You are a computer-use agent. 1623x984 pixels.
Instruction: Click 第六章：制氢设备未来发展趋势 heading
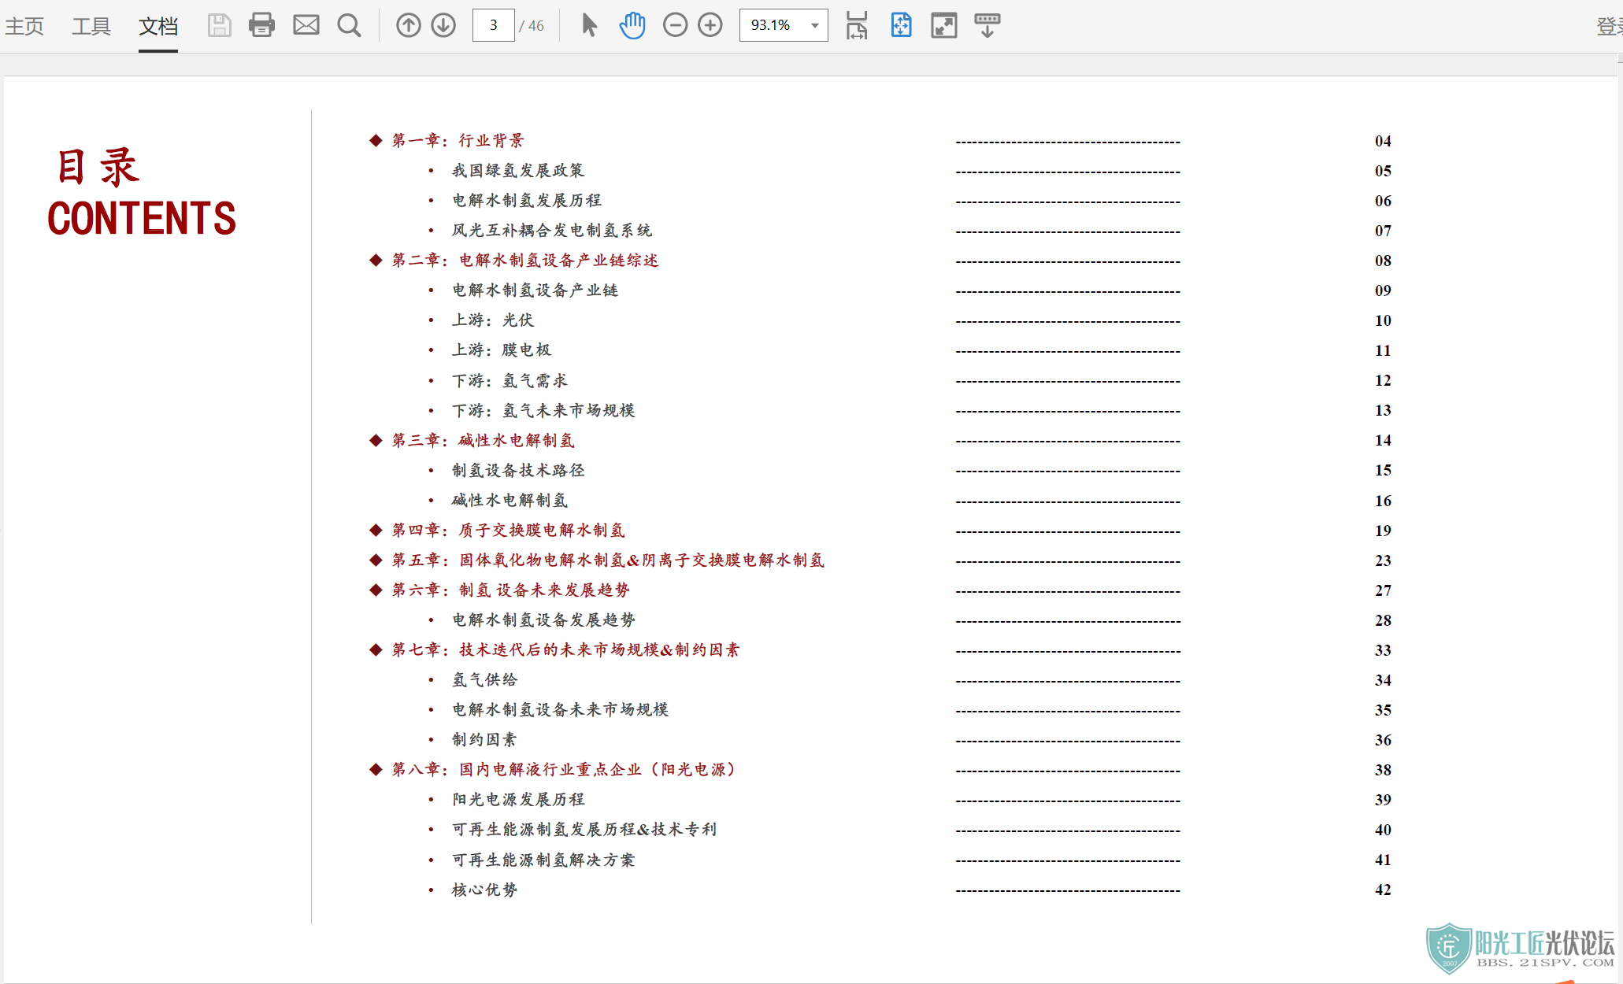510,590
